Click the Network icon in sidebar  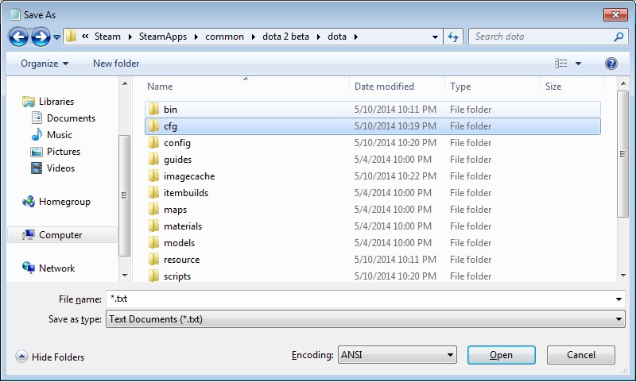29,268
